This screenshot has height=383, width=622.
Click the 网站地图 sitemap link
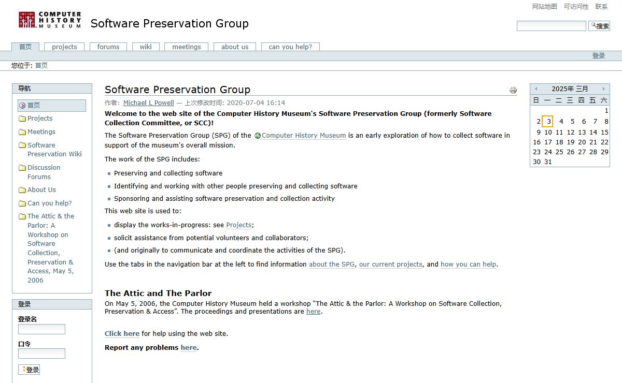coord(545,7)
